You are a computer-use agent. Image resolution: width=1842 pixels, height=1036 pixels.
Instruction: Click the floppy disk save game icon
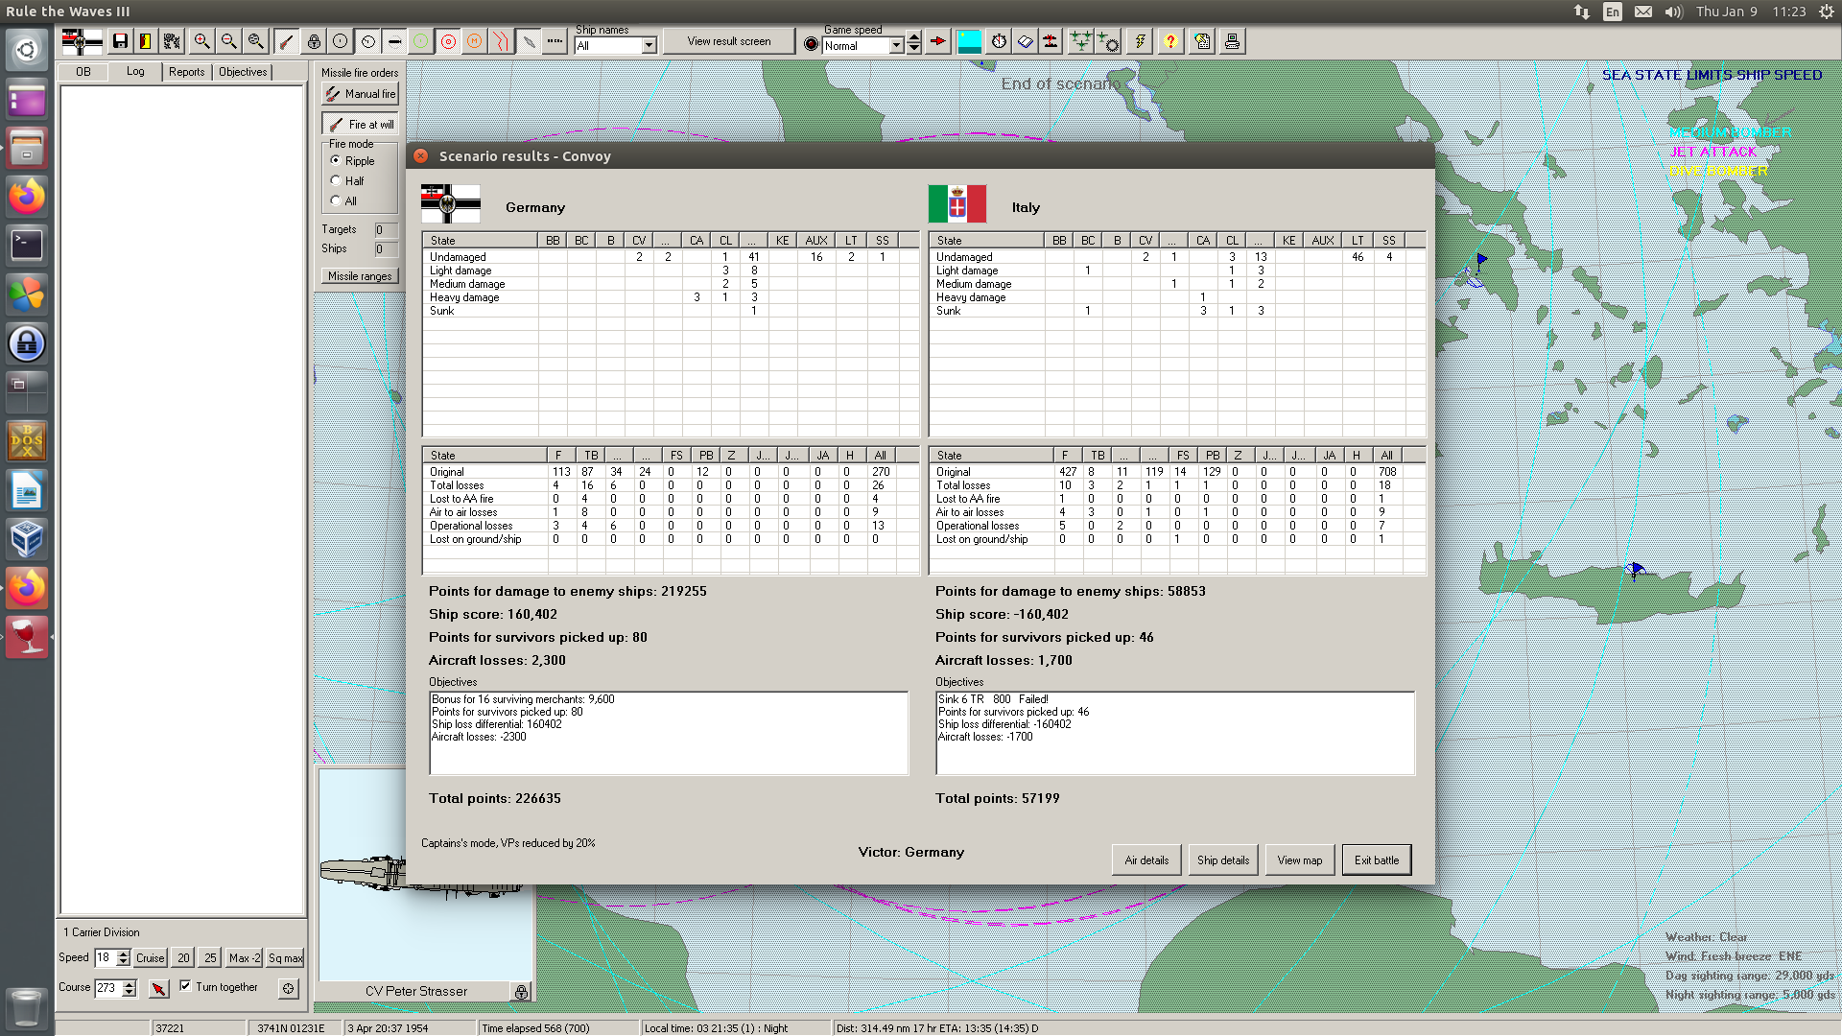click(120, 41)
